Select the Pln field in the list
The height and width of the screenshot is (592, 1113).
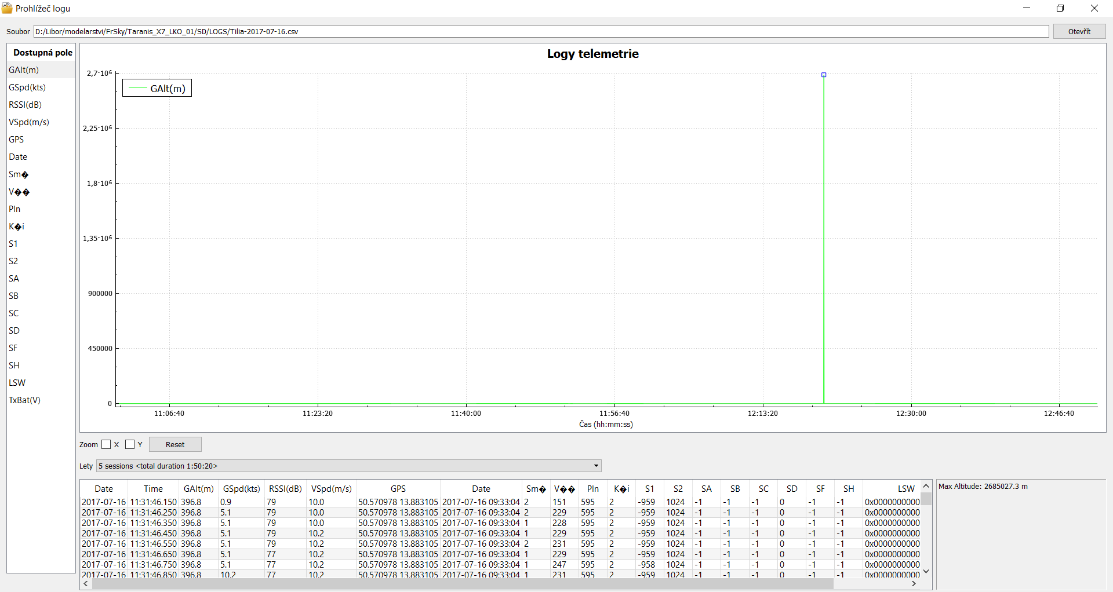point(41,209)
